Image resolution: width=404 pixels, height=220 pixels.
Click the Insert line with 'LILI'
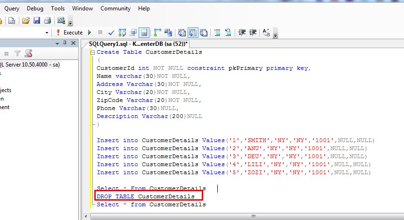[234, 164]
